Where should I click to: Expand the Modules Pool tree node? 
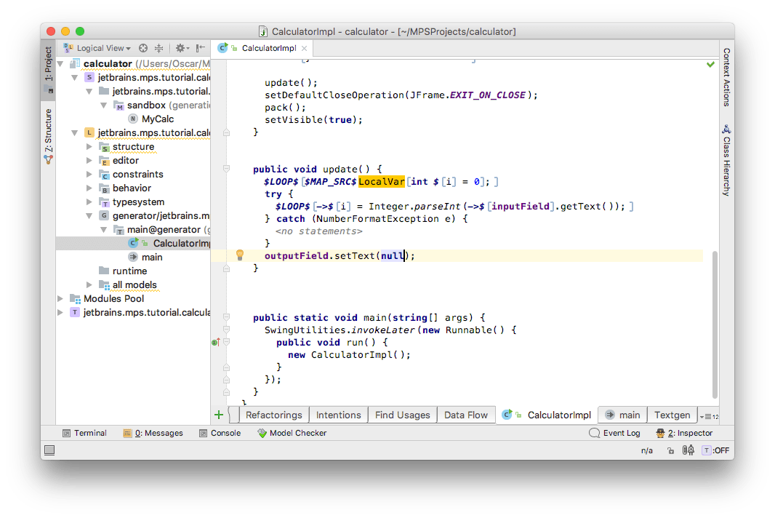[x=61, y=298]
